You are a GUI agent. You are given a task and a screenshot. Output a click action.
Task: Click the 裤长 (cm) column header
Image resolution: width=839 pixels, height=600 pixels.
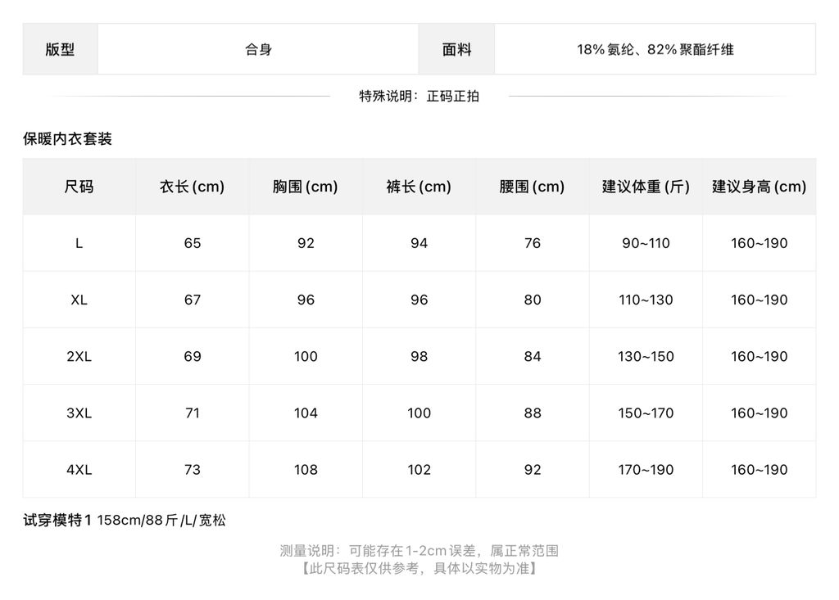(x=419, y=187)
